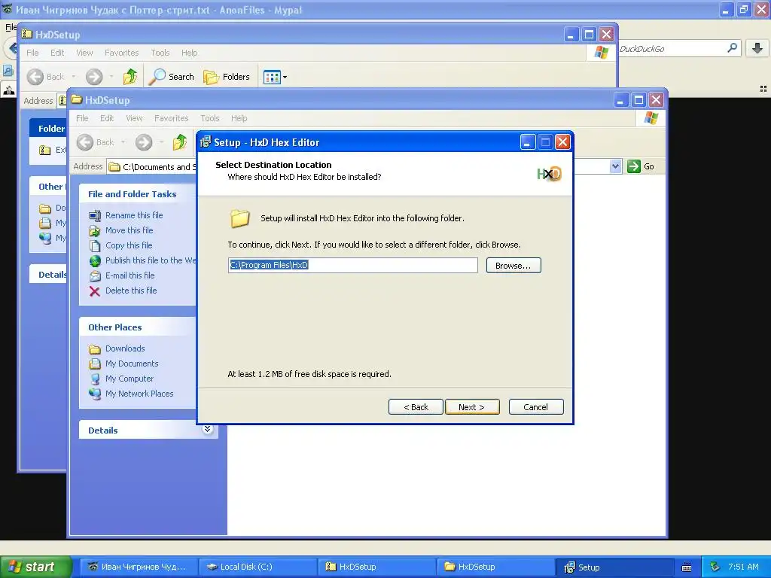Click the Setup dialog title bar installer icon

206,142
